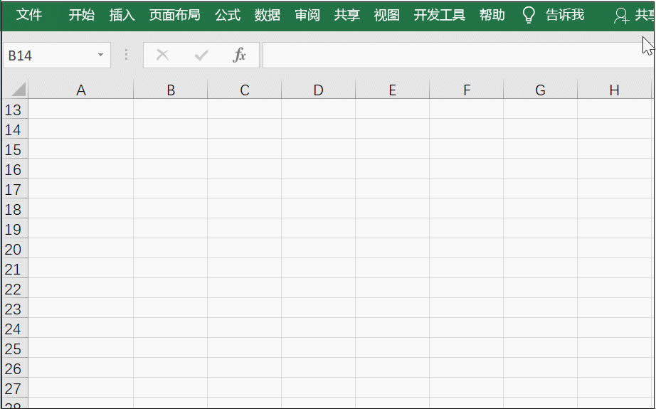Open the 插入 ribbon tab
Screen dimensions: 656x409
[122, 15]
